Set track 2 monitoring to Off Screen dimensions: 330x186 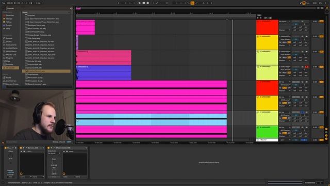[x=289, y=42]
